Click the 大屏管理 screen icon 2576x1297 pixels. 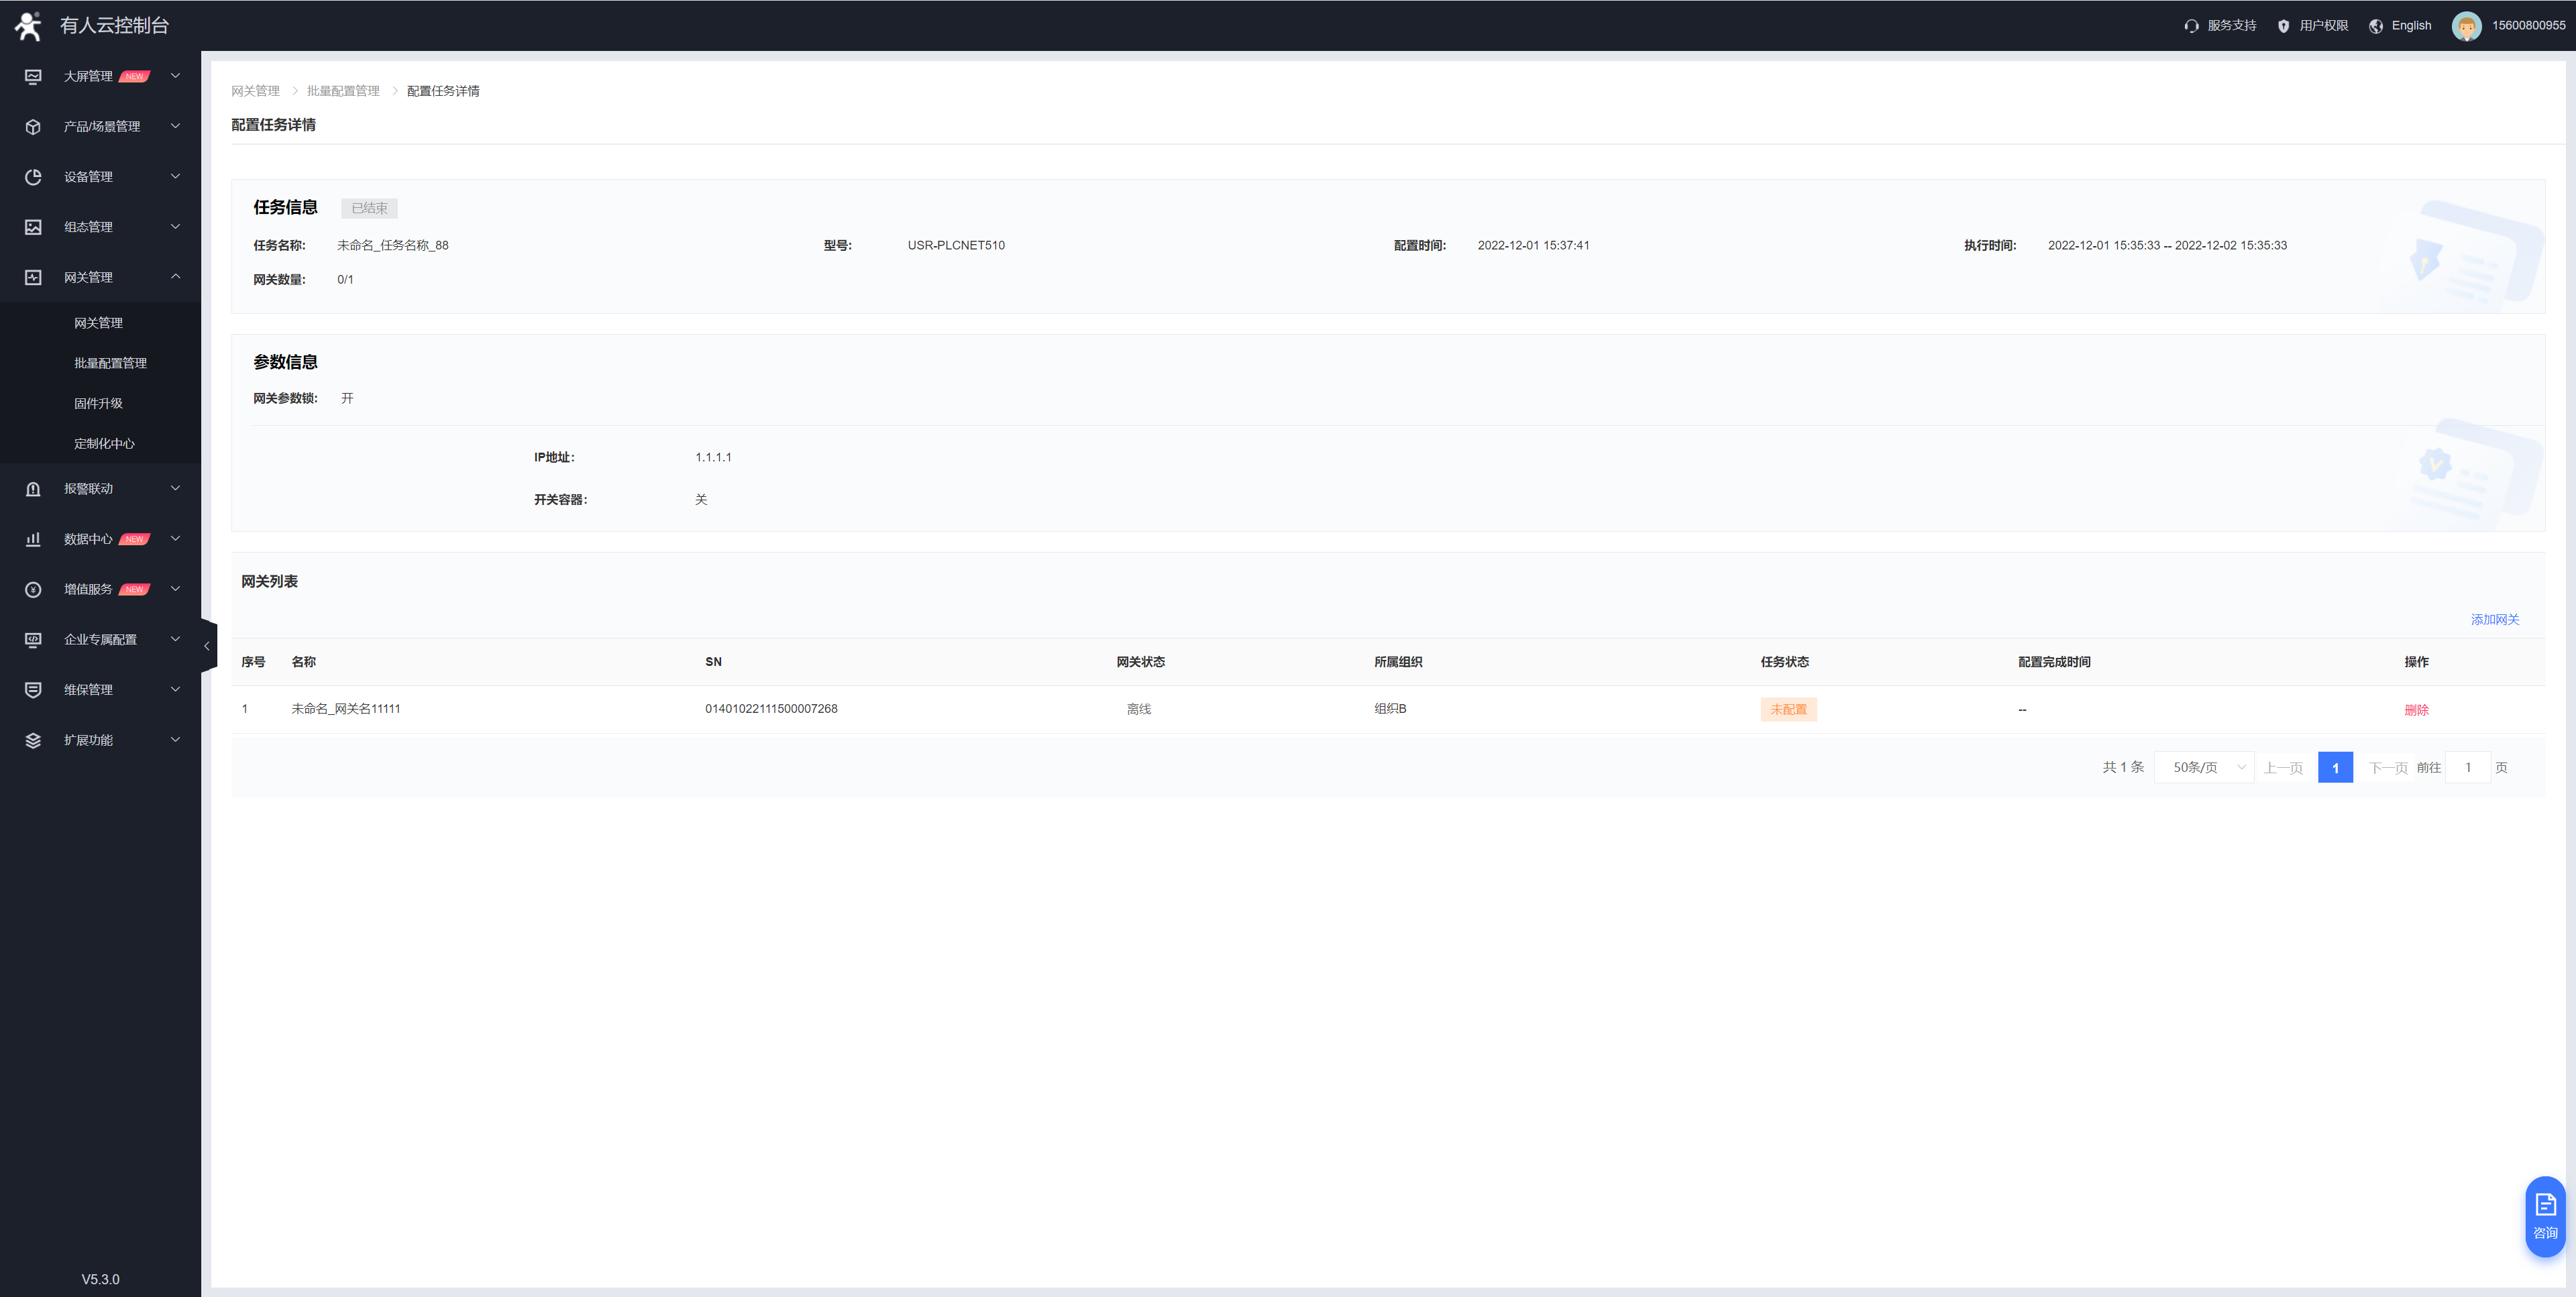(33, 76)
